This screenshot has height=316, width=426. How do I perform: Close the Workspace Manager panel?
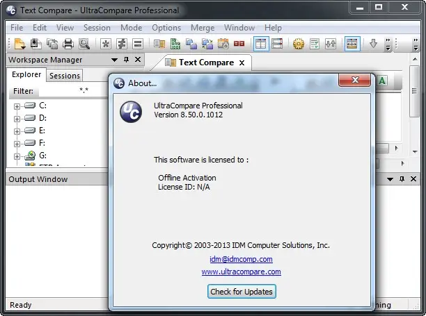tap(138, 59)
